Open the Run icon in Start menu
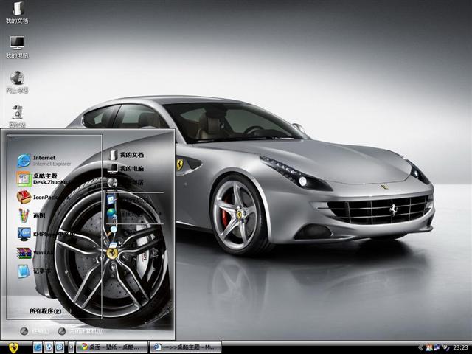This screenshot has width=472, height=354. (112, 245)
